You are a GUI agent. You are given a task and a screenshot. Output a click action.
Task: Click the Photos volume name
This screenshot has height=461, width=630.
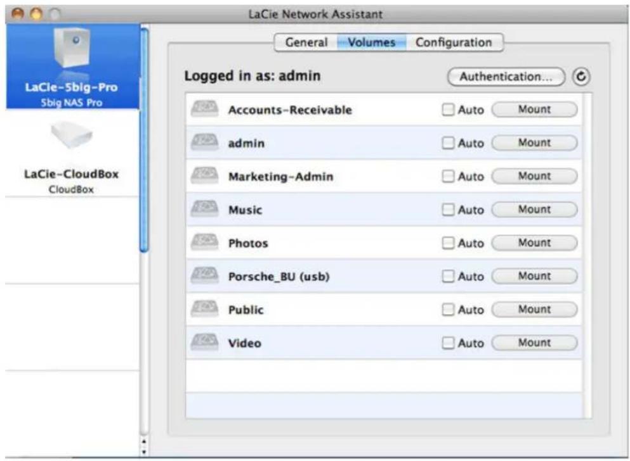248,243
